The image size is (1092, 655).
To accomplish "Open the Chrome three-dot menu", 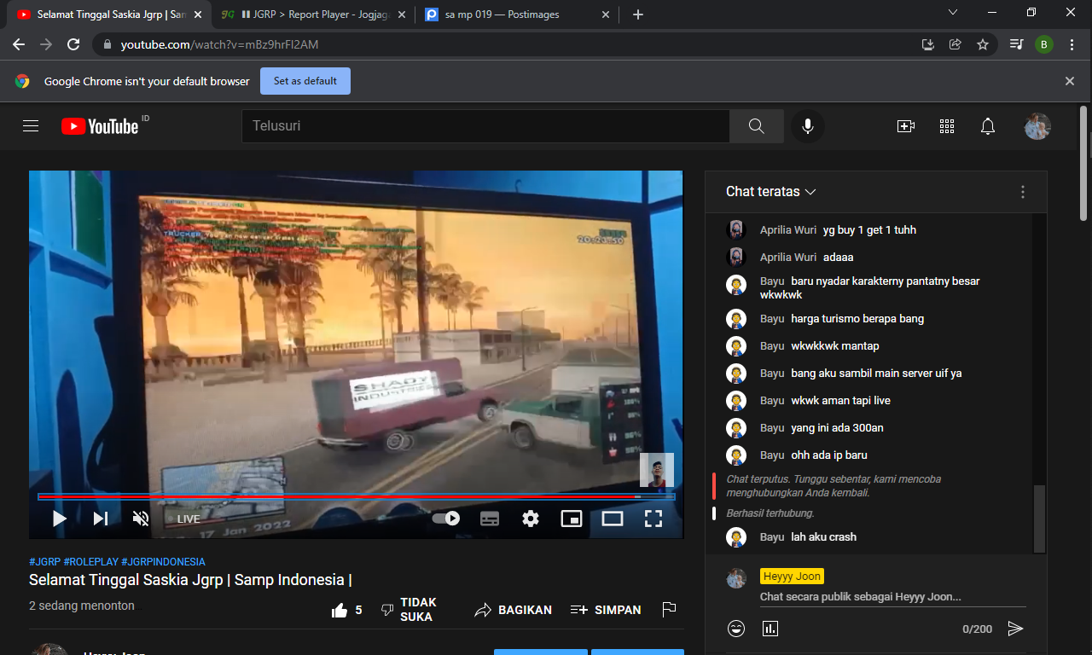I will coord(1072,44).
